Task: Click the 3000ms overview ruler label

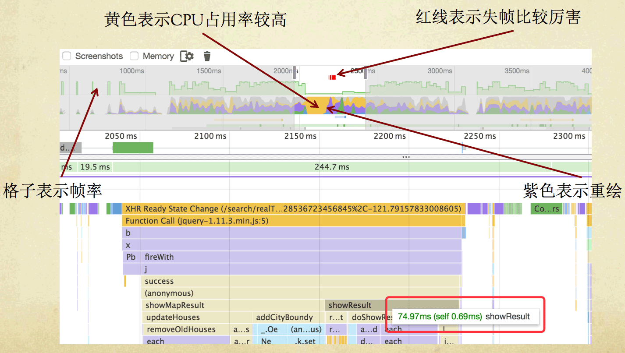Action: click(440, 71)
